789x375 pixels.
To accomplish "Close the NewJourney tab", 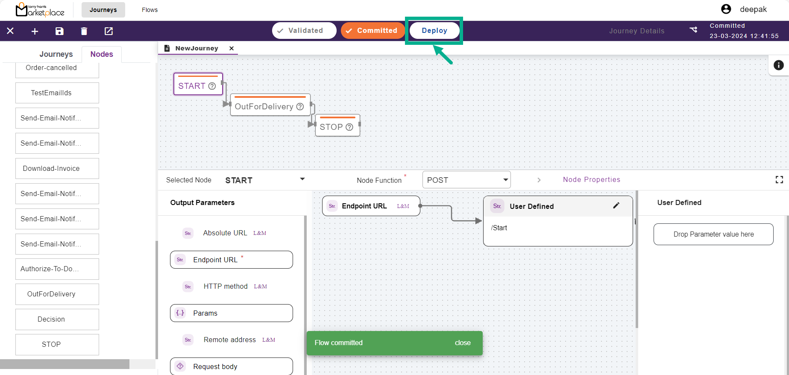I will [232, 48].
